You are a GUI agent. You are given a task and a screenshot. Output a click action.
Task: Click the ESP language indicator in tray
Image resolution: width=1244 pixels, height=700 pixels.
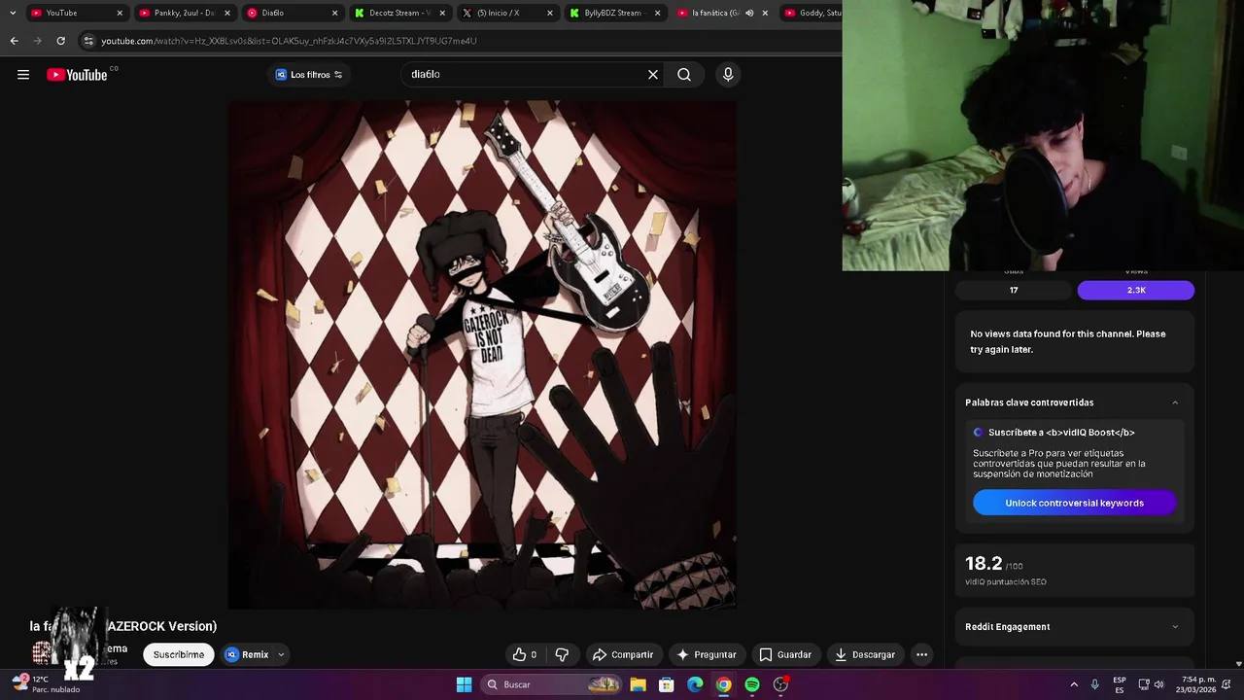point(1120,684)
